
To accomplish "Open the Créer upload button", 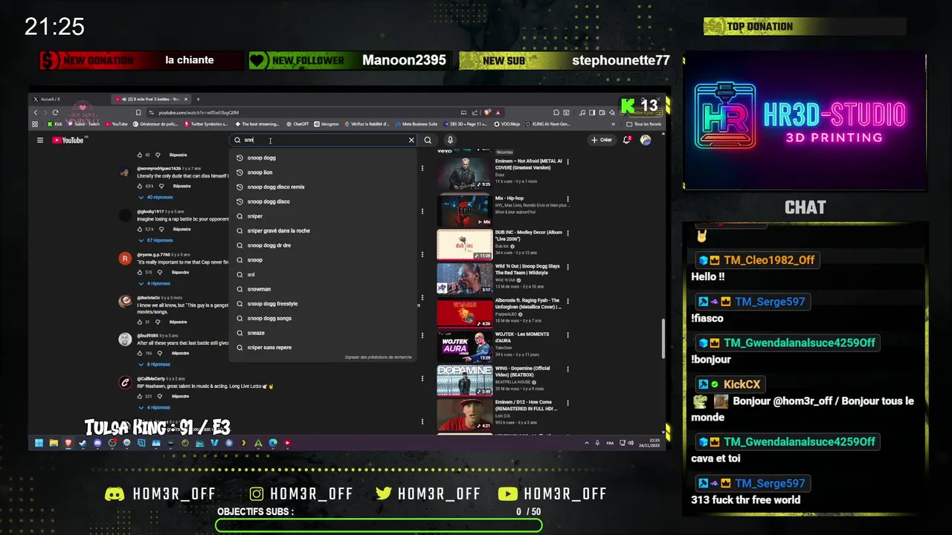I will point(602,140).
